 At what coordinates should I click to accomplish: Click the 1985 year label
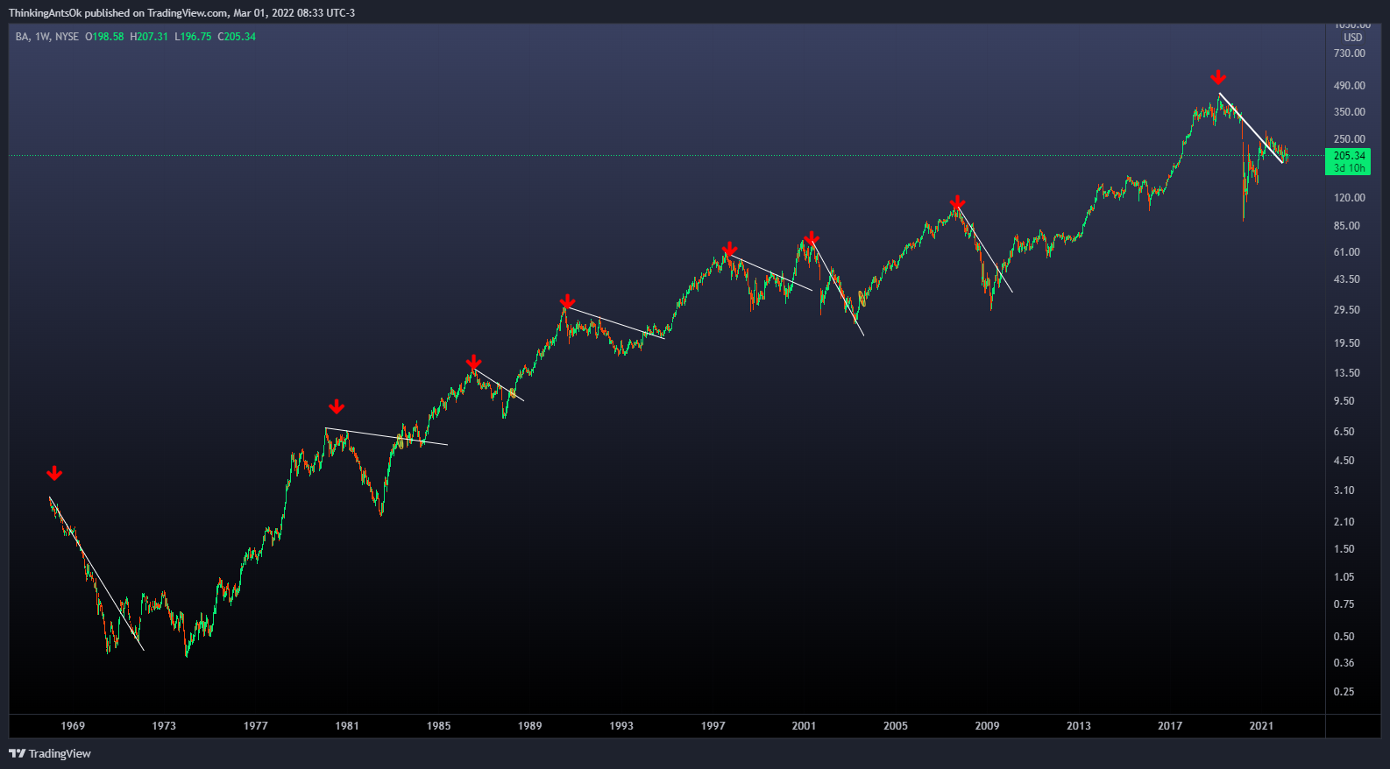(439, 726)
